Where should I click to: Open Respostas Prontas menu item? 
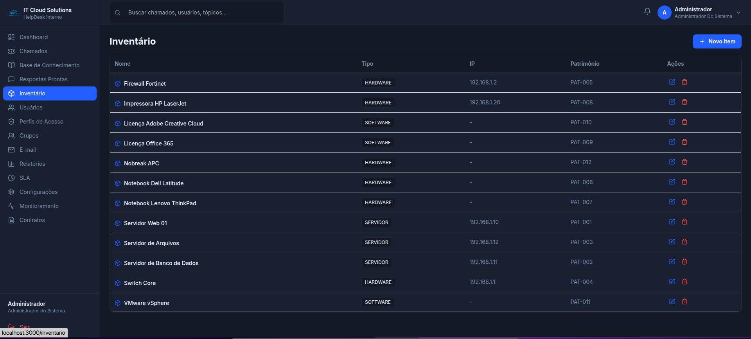(x=50, y=79)
